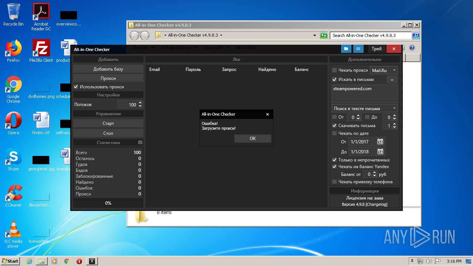Open calendar picker for the 1/1/2018 date

point(380,151)
